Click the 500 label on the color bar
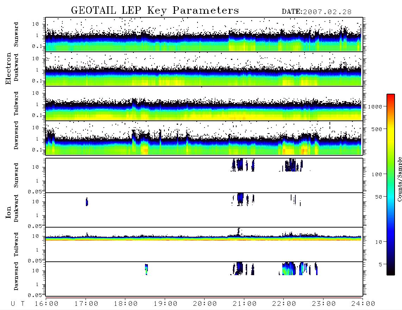Image resolution: width=402 pixels, height=310 pixels. click(377, 129)
